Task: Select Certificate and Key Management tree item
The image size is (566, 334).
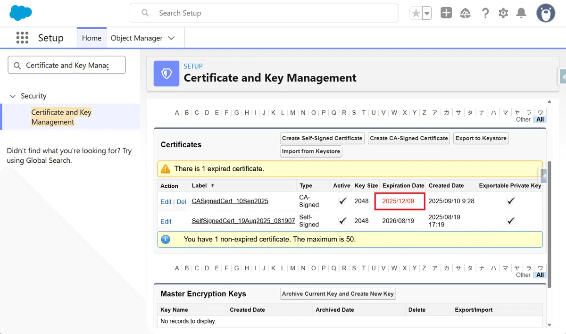Action: (61, 117)
